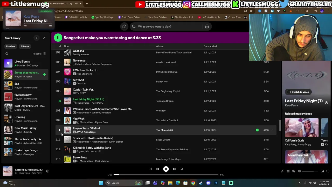Screen dimensions: 332x187
Task: Add Last Friday Night to Liked Songs in bottom bar
Action: click(48, 171)
